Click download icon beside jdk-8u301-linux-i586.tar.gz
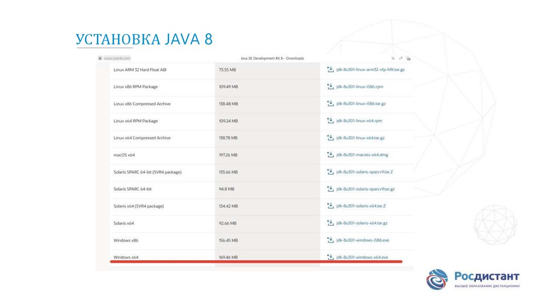 click(x=331, y=104)
